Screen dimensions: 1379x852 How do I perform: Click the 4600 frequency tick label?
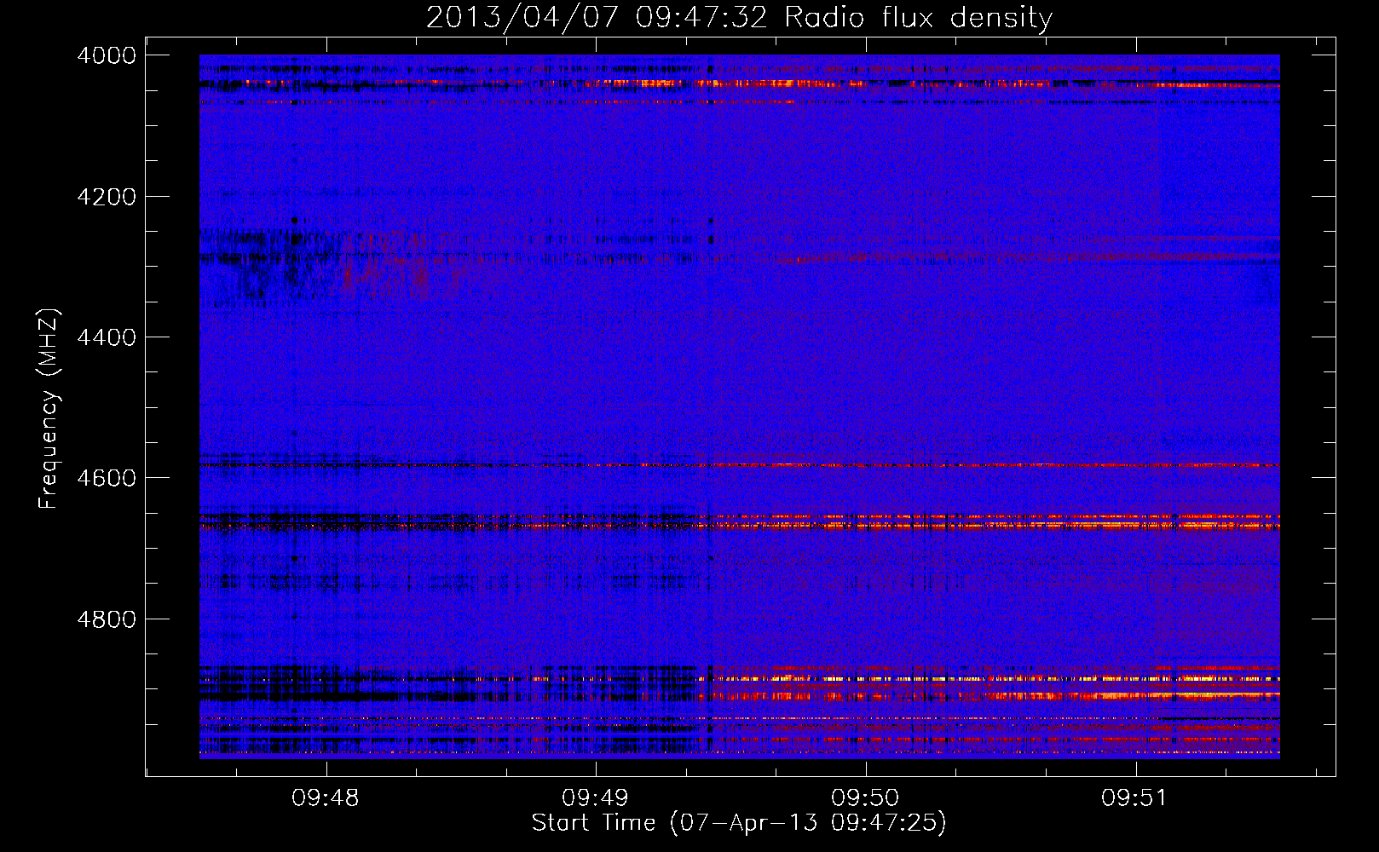click(x=107, y=478)
